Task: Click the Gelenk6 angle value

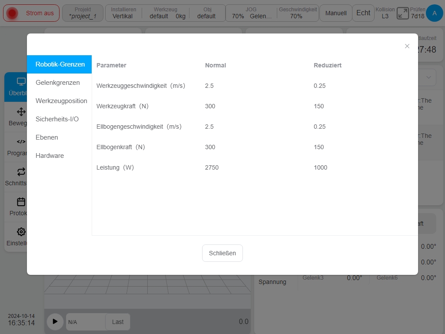Action: 428,278
